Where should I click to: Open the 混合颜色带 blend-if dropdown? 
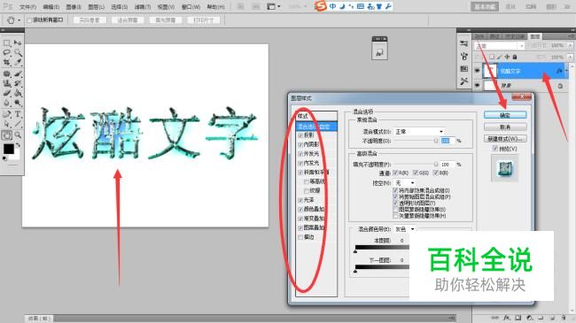coord(405,229)
